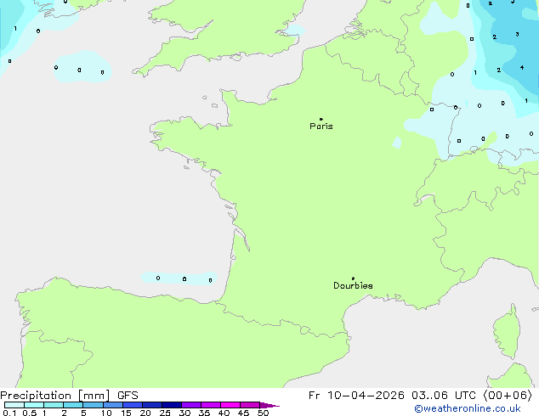Image resolution: width=539 pixels, height=416 pixels.
Task: Click the 0.5–1 mm legend swatch
Action: (34, 405)
